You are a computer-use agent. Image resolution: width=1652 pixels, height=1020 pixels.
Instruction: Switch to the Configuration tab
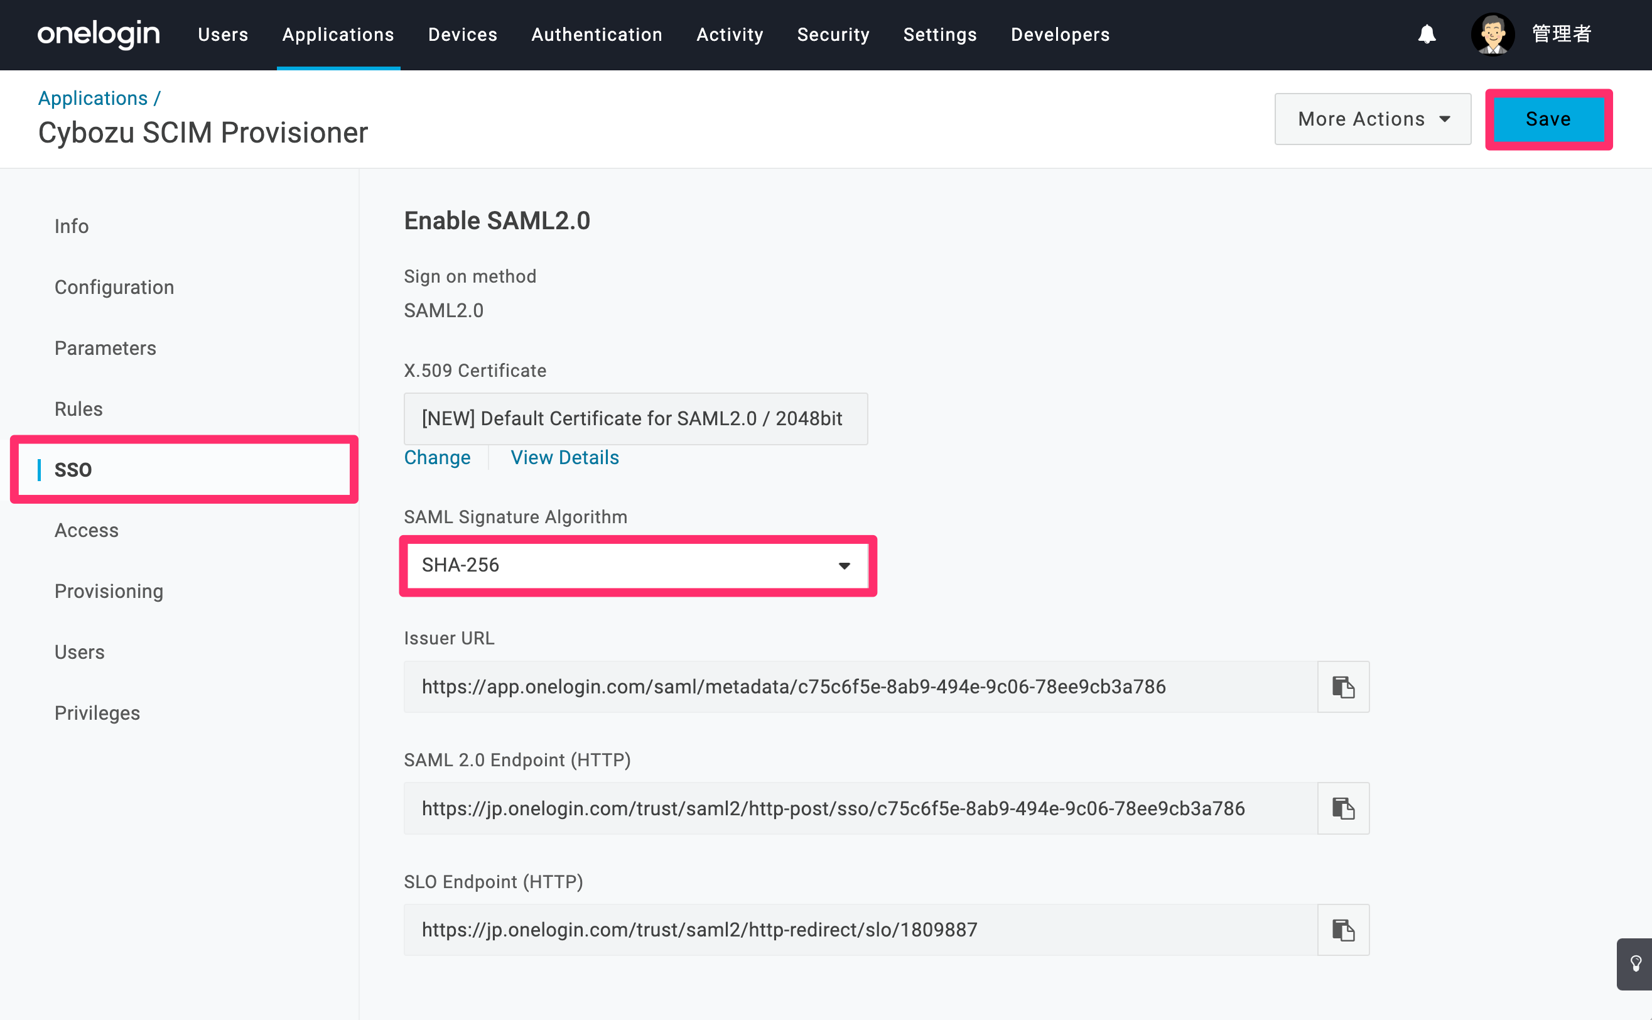(114, 288)
